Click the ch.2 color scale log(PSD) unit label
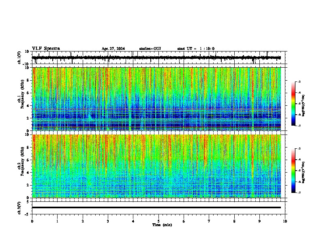321x248 pixels. tap(304, 173)
